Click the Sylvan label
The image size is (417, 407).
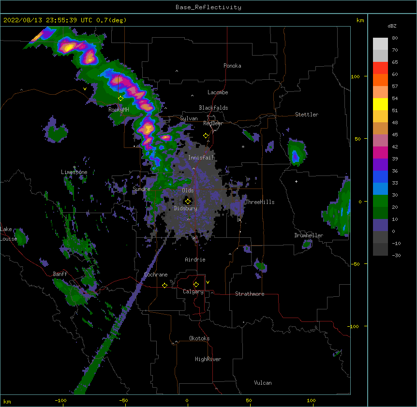(189, 118)
